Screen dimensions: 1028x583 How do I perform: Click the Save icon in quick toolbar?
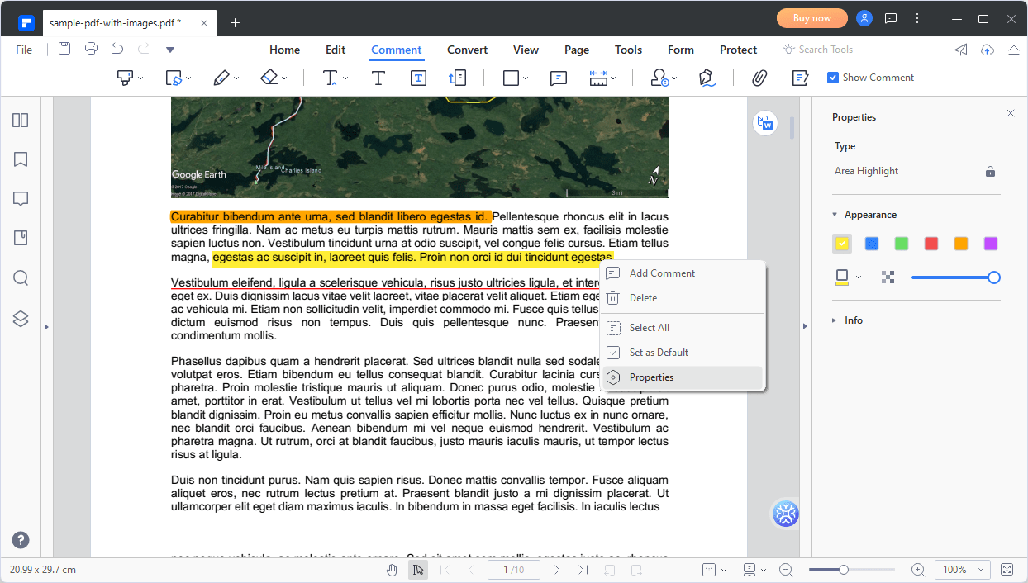(64, 49)
